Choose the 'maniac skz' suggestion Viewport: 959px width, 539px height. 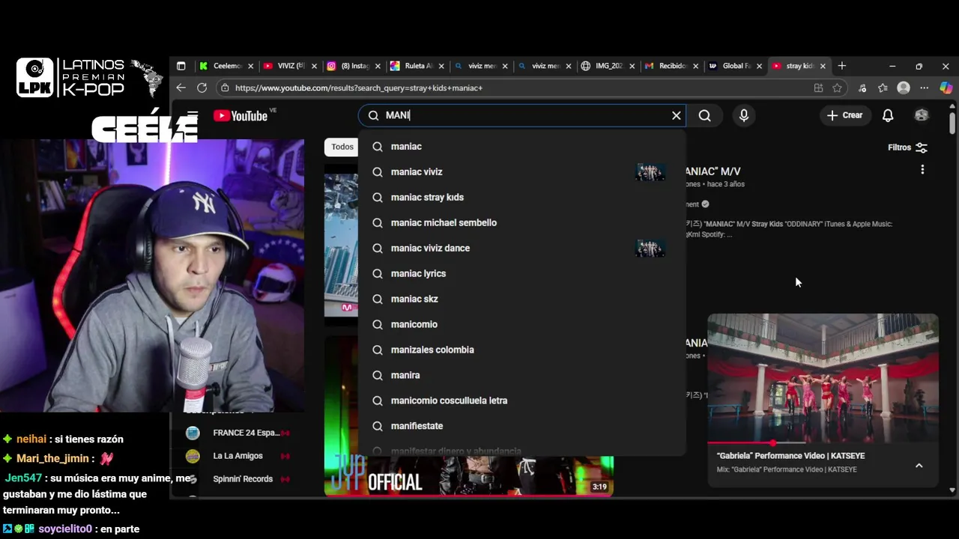(521, 299)
